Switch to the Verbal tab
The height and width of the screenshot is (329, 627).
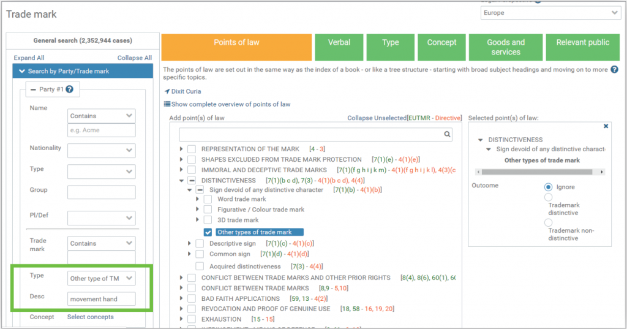[339, 47]
